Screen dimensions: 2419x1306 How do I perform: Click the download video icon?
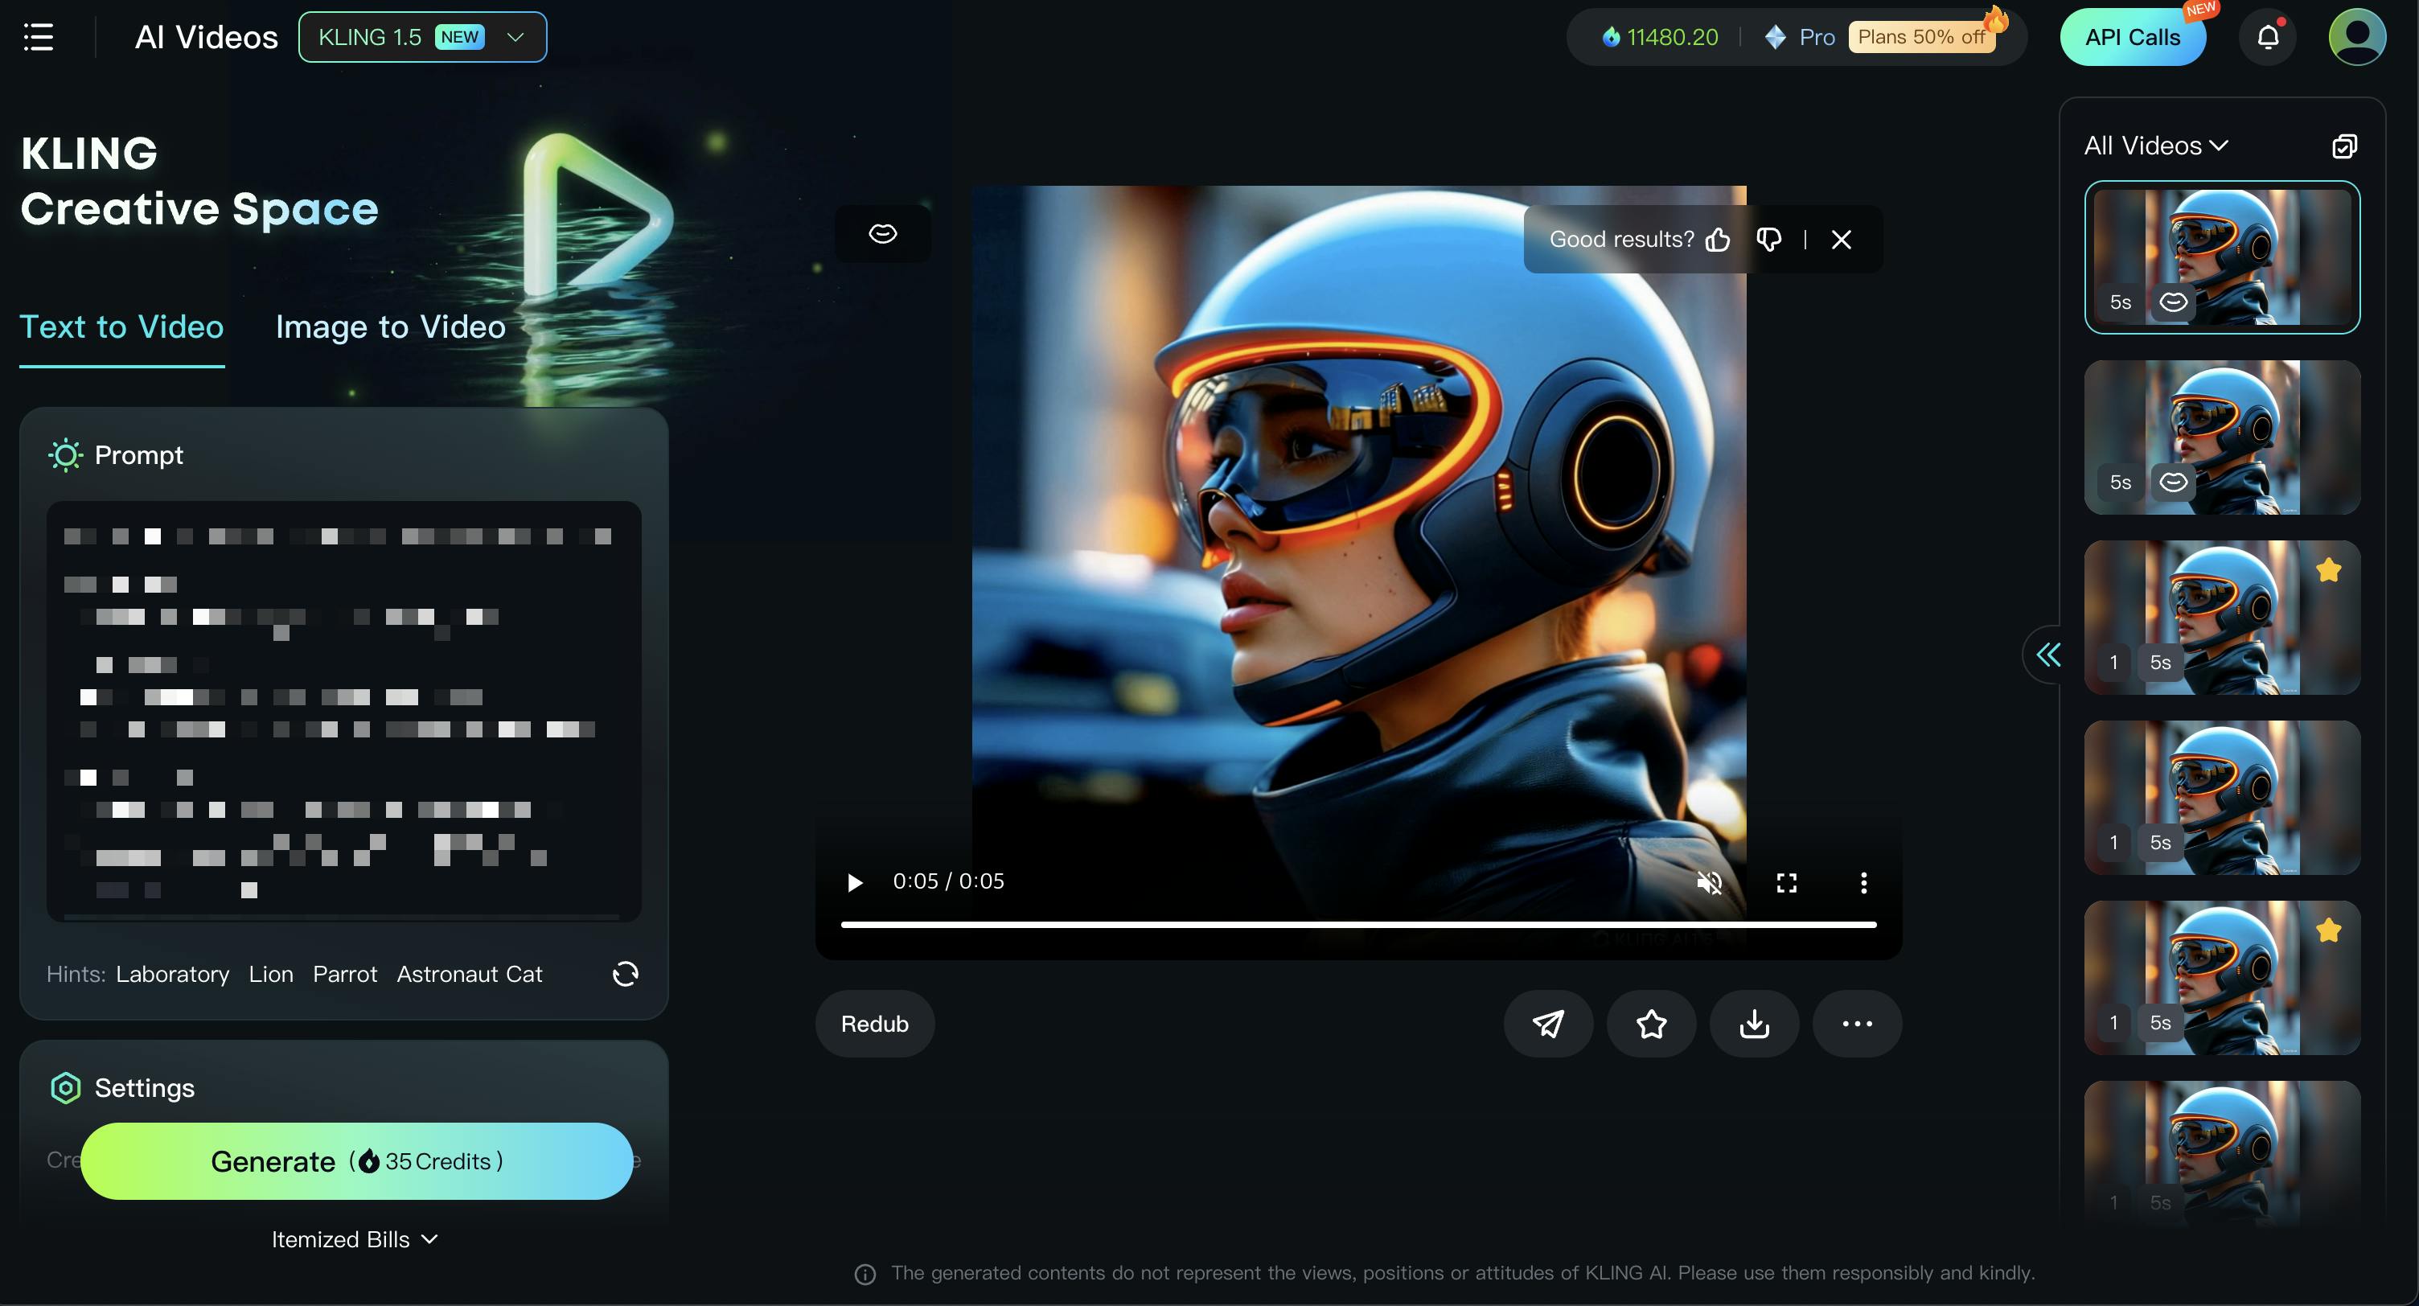[x=1753, y=1024]
